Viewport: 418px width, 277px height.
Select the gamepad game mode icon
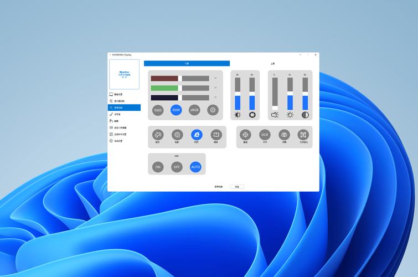click(x=158, y=135)
